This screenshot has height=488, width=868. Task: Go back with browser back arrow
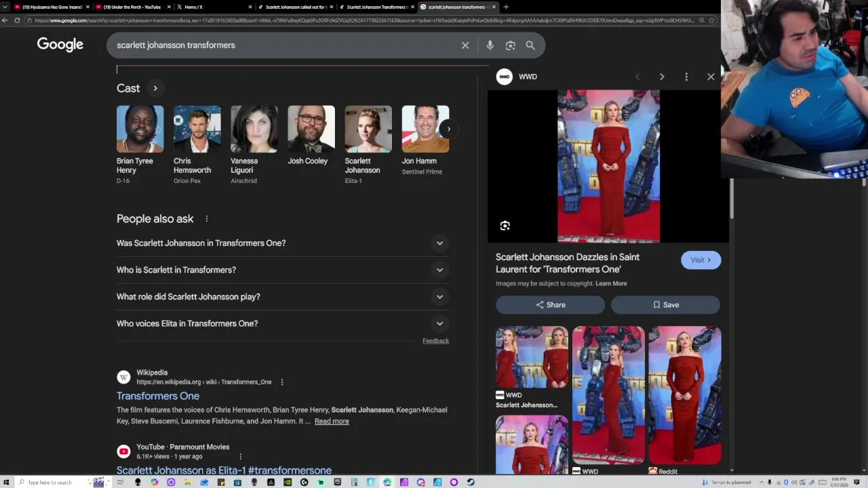(x=5, y=20)
